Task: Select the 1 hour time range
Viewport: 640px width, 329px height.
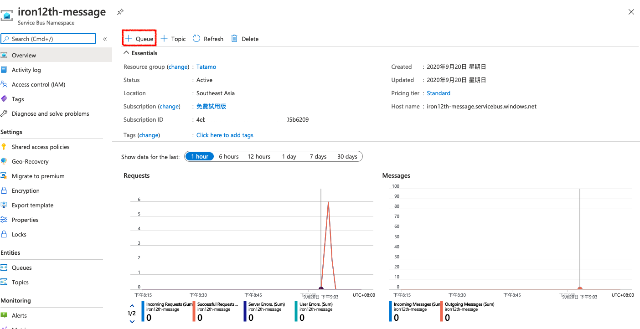Action: click(200, 156)
